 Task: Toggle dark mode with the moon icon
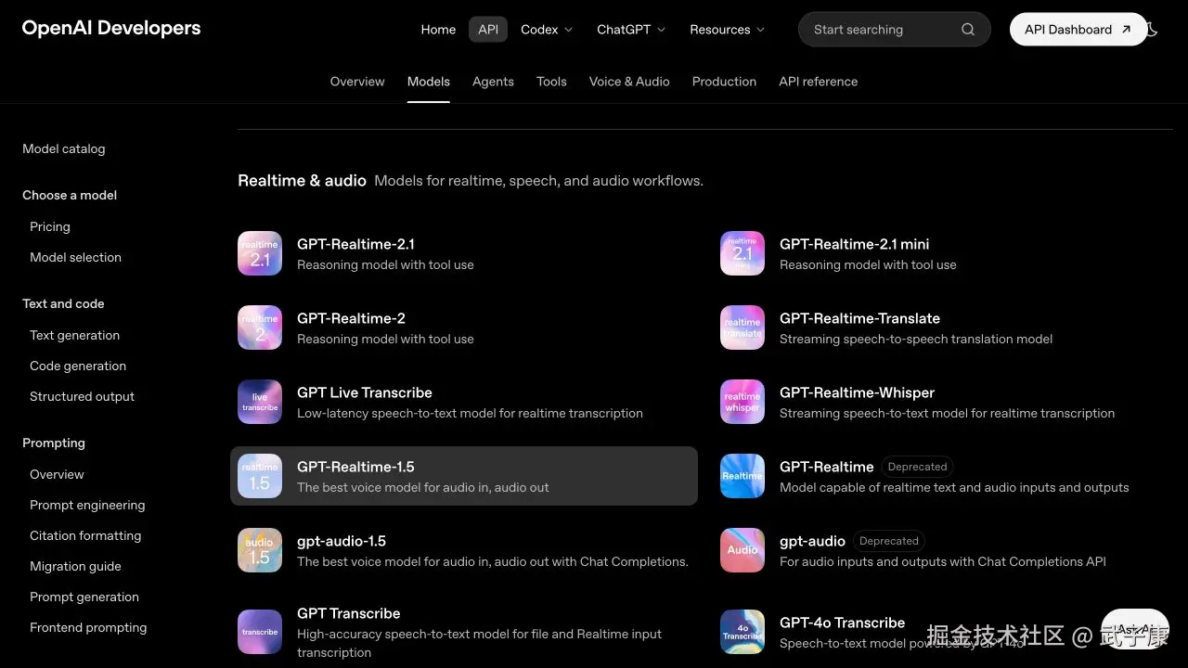(x=1152, y=30)
